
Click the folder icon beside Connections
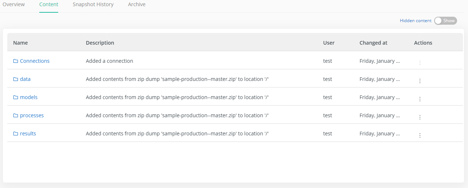pyautogui.click(x=16, y=61)
